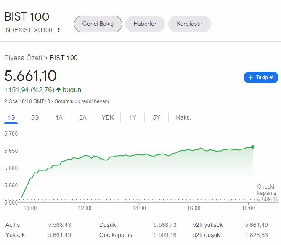Image resolution: width=281 pixels, height=245 pixels.
Task: Show the 1A monthly chart range
Action: pyautogui.click(x=59, y=117)
